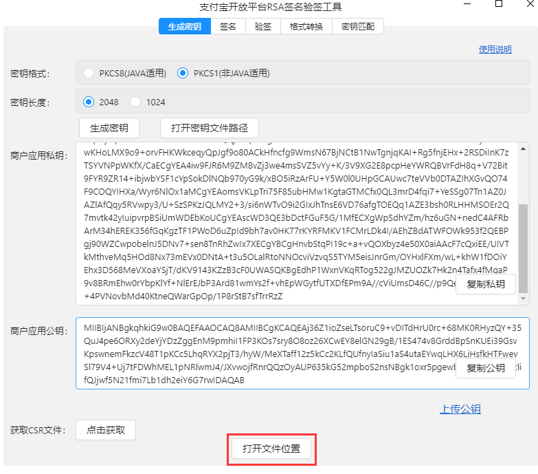Open the 验签 tab
Image resolution: width=538 pixels, height=474 pixels.
[x=263, y=26]
